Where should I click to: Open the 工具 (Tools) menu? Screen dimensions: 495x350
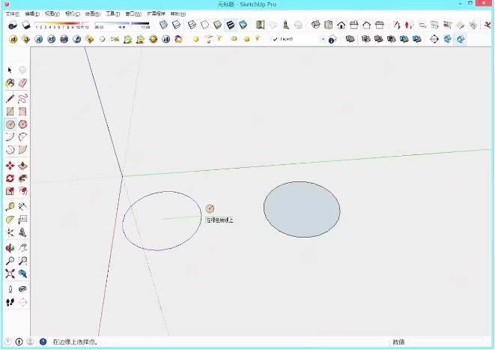[x=112, y=13]
